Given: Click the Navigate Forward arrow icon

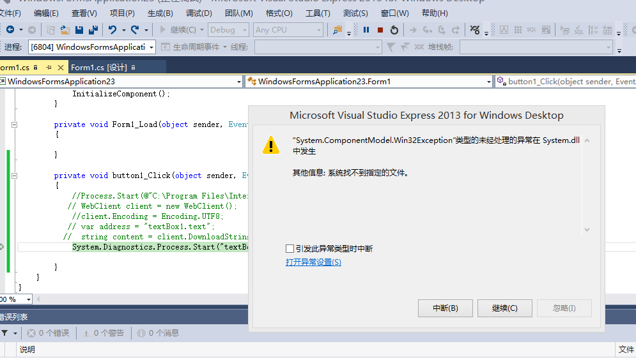Looking at the screenshot, I should click(31, 29).
